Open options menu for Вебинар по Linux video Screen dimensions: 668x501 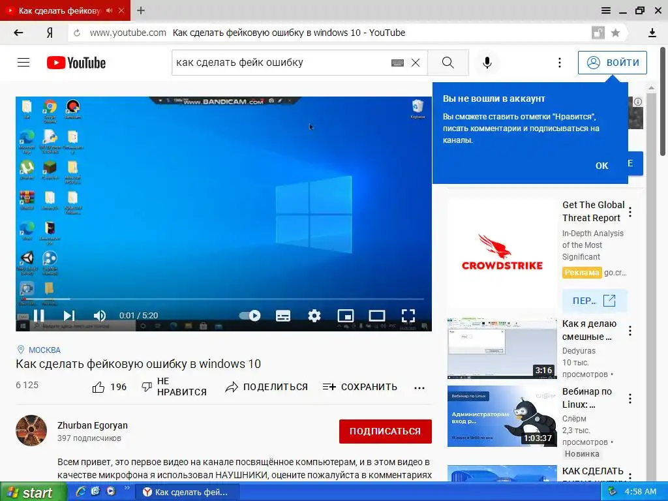630,399
